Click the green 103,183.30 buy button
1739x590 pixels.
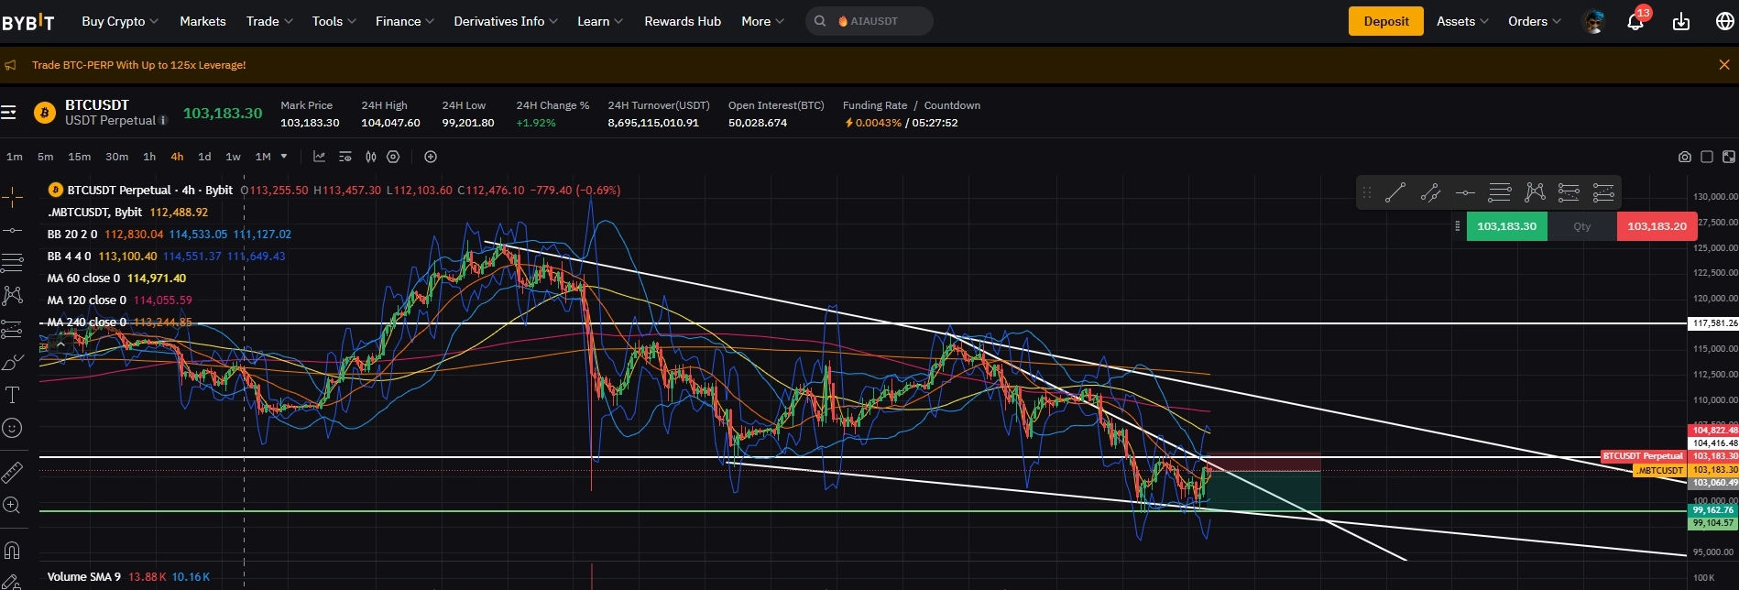[1506, 226]
